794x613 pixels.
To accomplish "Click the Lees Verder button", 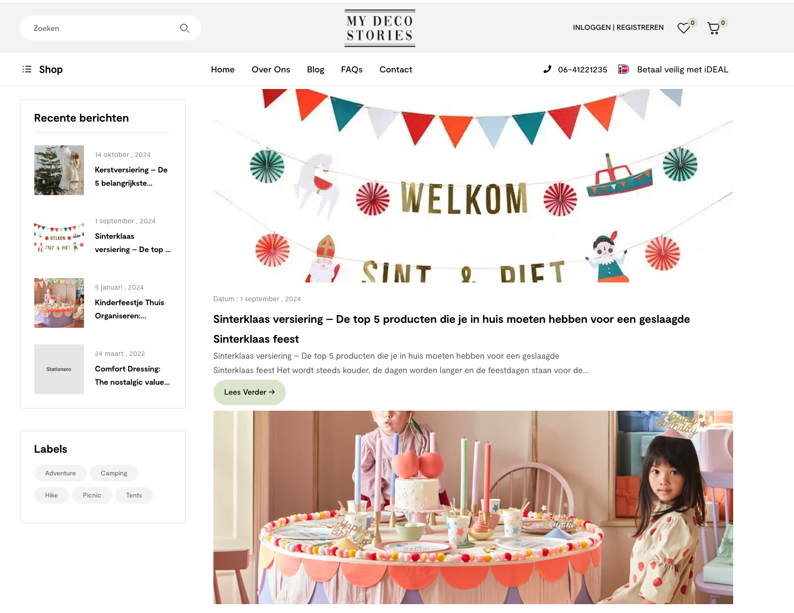I will coord(249,392).
